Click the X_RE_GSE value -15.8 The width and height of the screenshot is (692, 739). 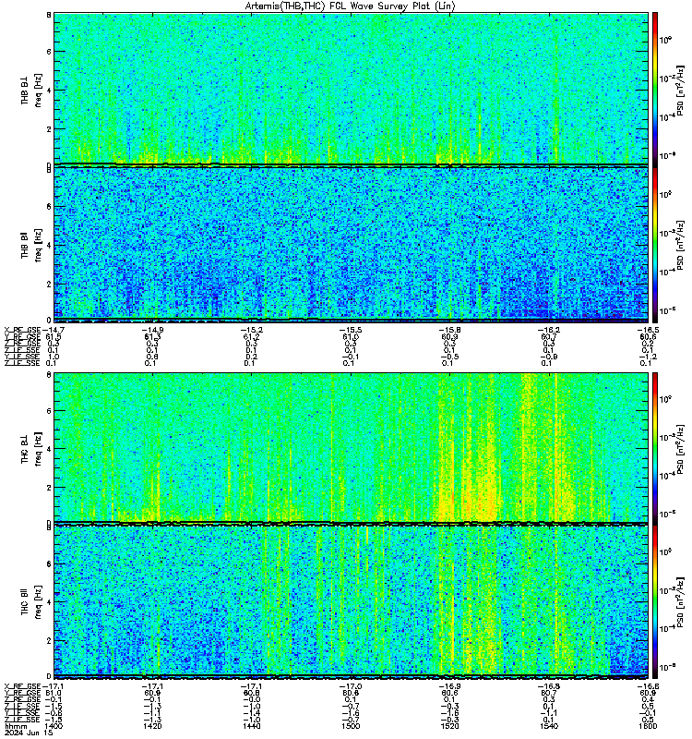(450, 330)
